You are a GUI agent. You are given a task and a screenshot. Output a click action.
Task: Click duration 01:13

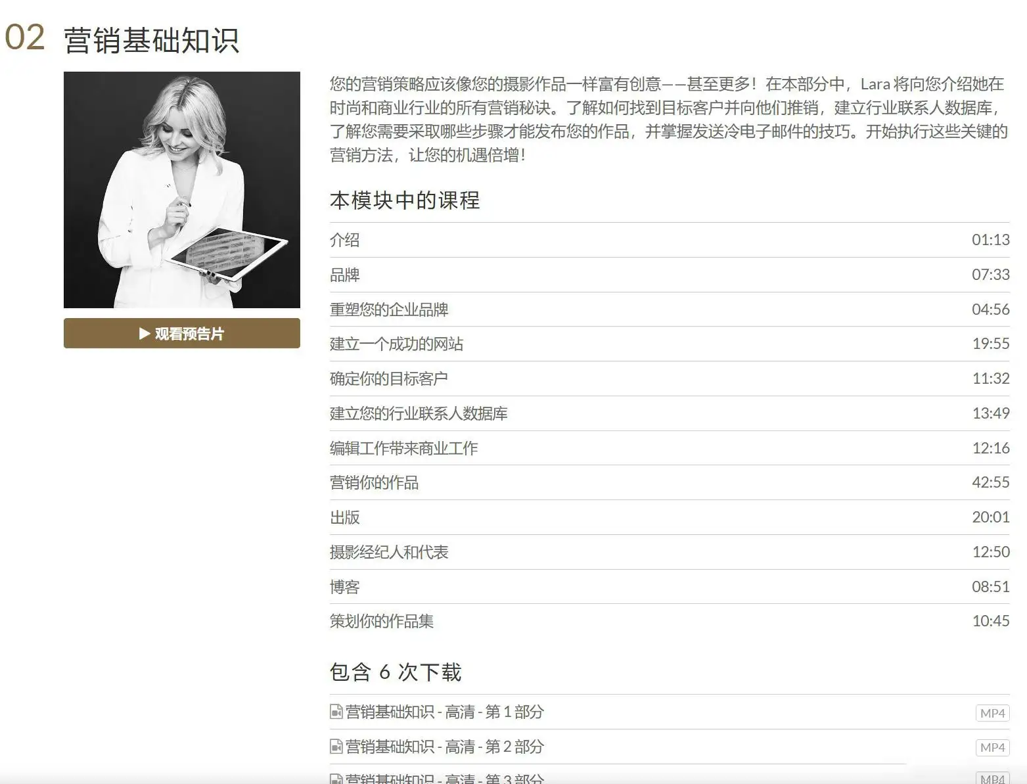pyautogui.click(x=991, y=240)
